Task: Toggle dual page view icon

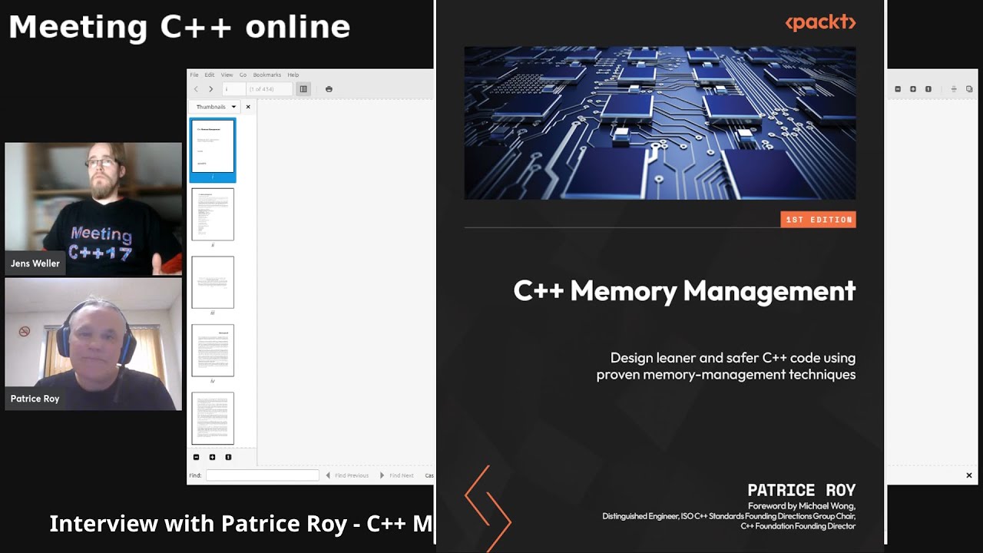Action: [969, 89]
